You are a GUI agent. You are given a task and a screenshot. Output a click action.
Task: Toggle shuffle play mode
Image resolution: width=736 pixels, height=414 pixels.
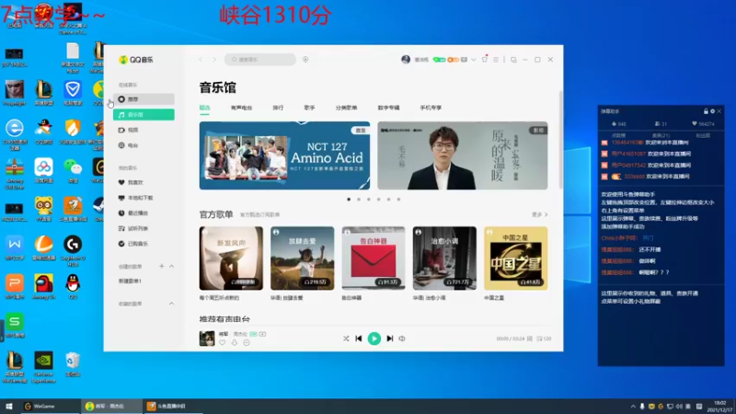pyautogui.click(x=346, y=339)
